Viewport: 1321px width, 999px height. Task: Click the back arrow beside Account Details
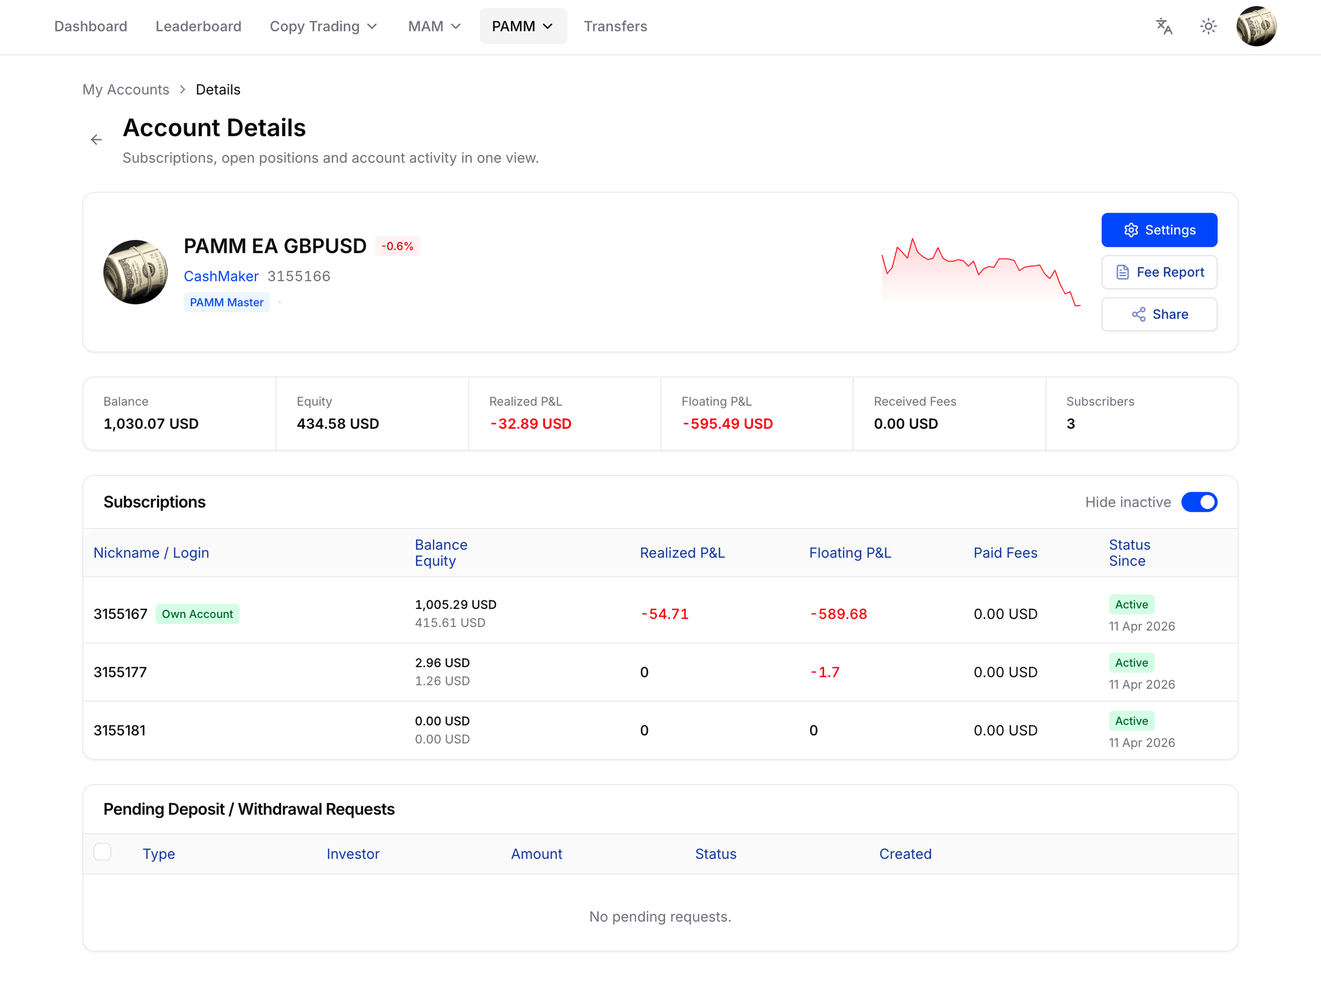[x=96, y=140]
